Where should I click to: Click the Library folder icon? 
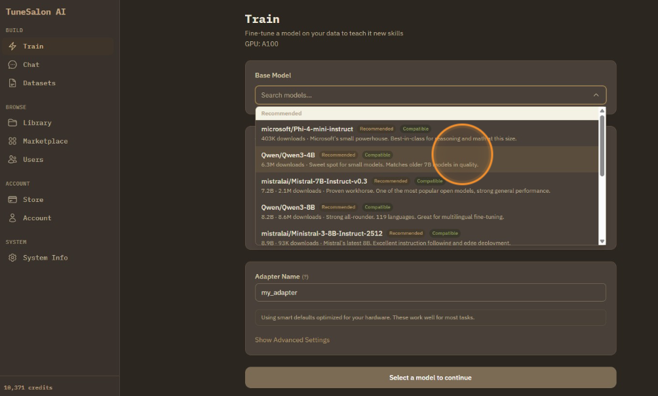pyautogui.click(x=13, y=123)
